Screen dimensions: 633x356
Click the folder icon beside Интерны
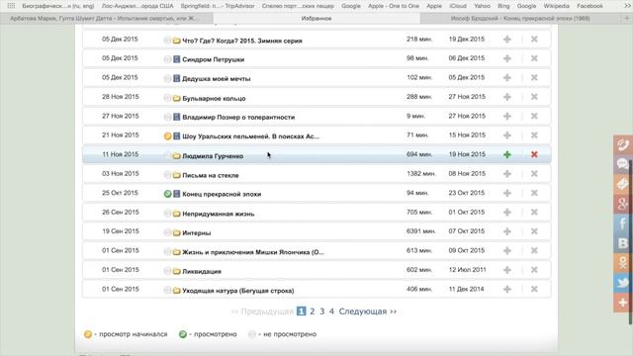[x=176, y=233]
